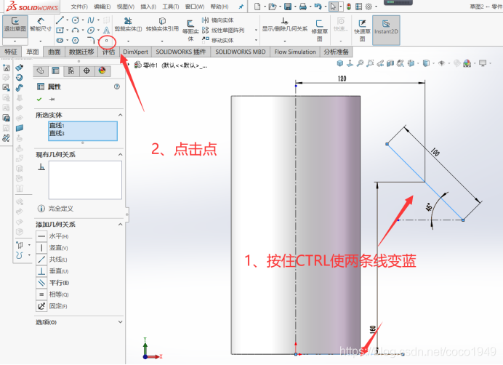503x365 pixels.
Task: Select the Polygon sketch tool
Action: [x=76, y=41]
